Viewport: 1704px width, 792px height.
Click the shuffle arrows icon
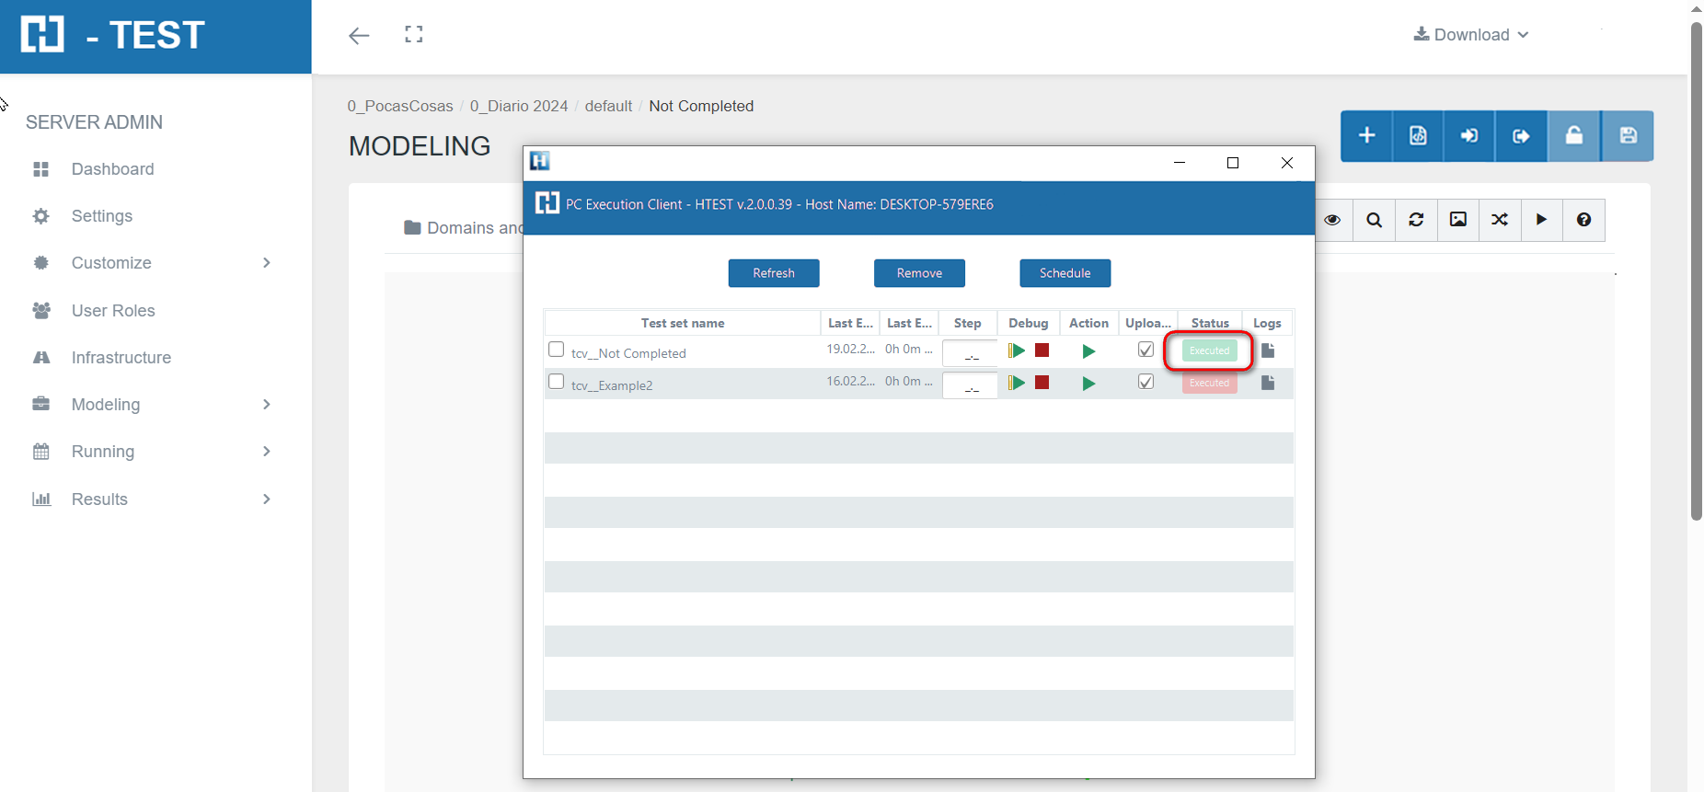click(x=1500, y=220)
